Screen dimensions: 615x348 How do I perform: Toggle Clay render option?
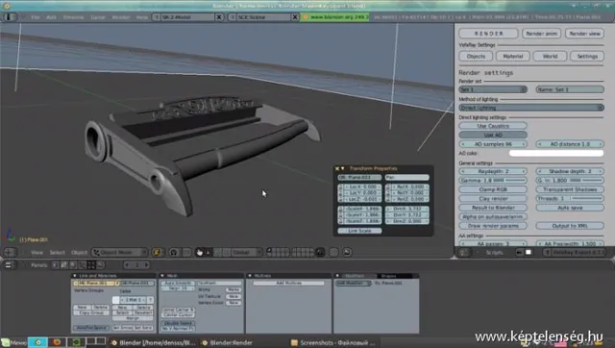493,199
